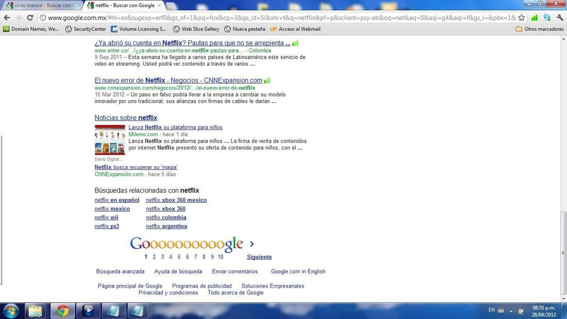The height and width of the screenshot is (319, 567).
Task: Go to results page 10
Action: (221, 257)
